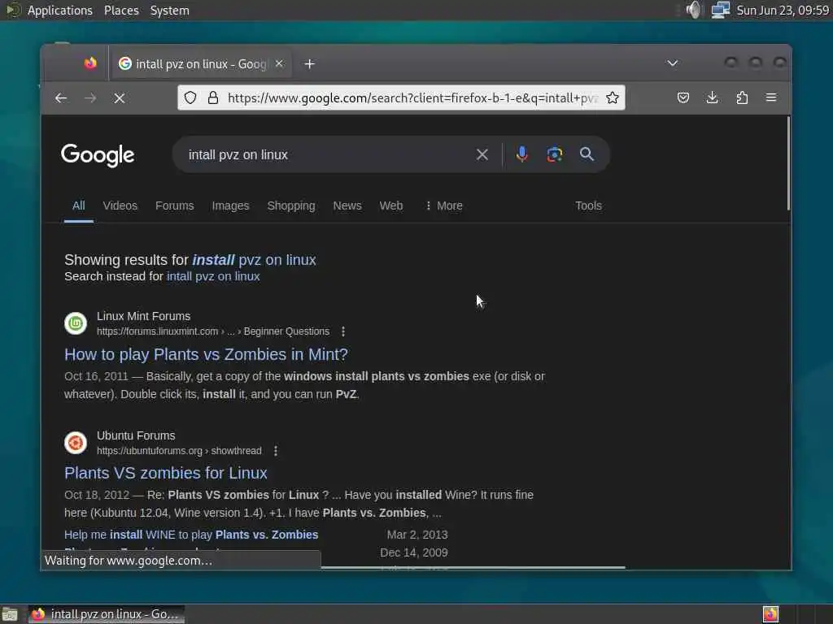Stop page loading with the X button
Screen dimensions: 833x624
[x=120, y=98]
